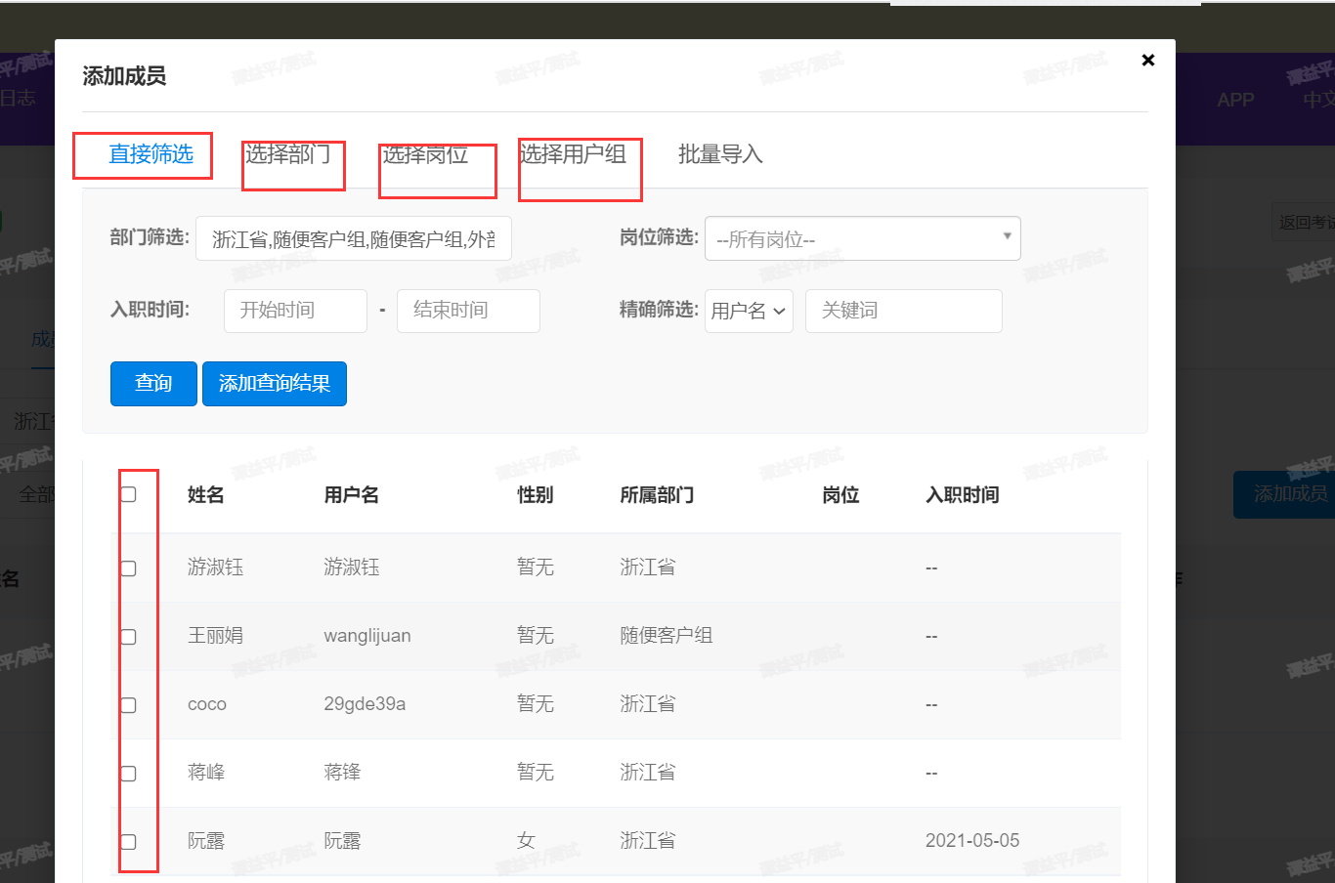Click the name 游淑钰 in the 姓名 column

pos(215,568)
